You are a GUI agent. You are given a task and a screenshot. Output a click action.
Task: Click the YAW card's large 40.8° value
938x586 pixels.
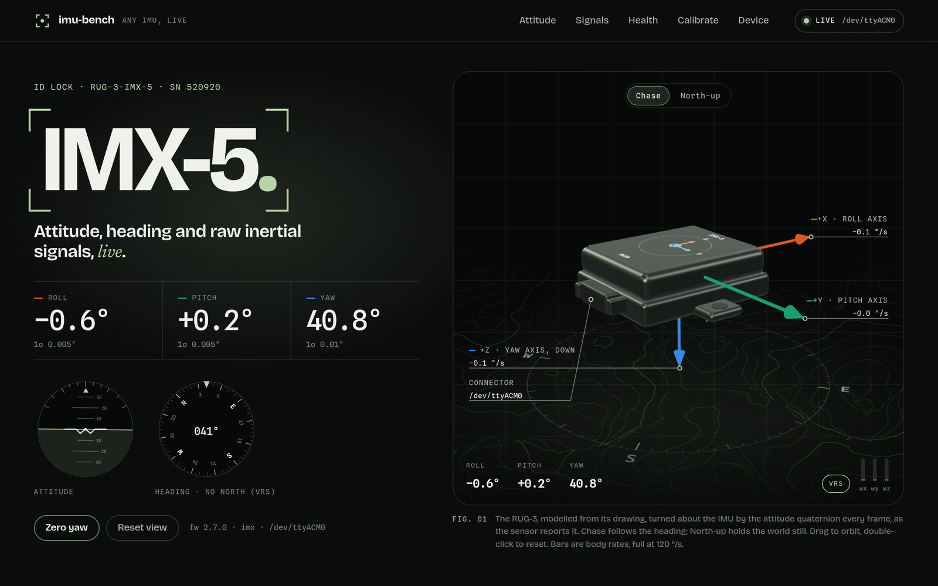(x=344, y=321)
